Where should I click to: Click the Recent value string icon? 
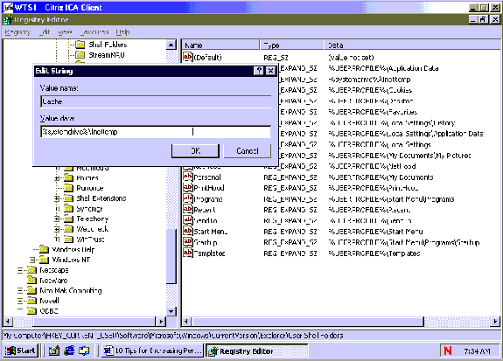tap(188, 210)
